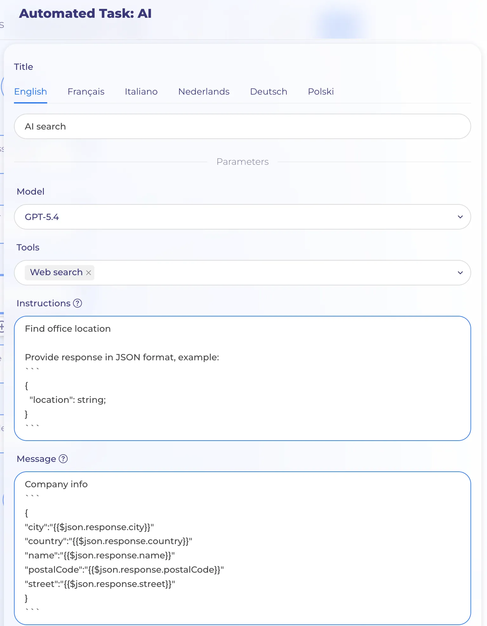This screenshot has height=626, width=487.
Task: Click the Instructions field label
Action: click(43, 303)
